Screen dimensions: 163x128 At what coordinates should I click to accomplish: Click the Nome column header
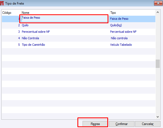click(x=65, y=13)
